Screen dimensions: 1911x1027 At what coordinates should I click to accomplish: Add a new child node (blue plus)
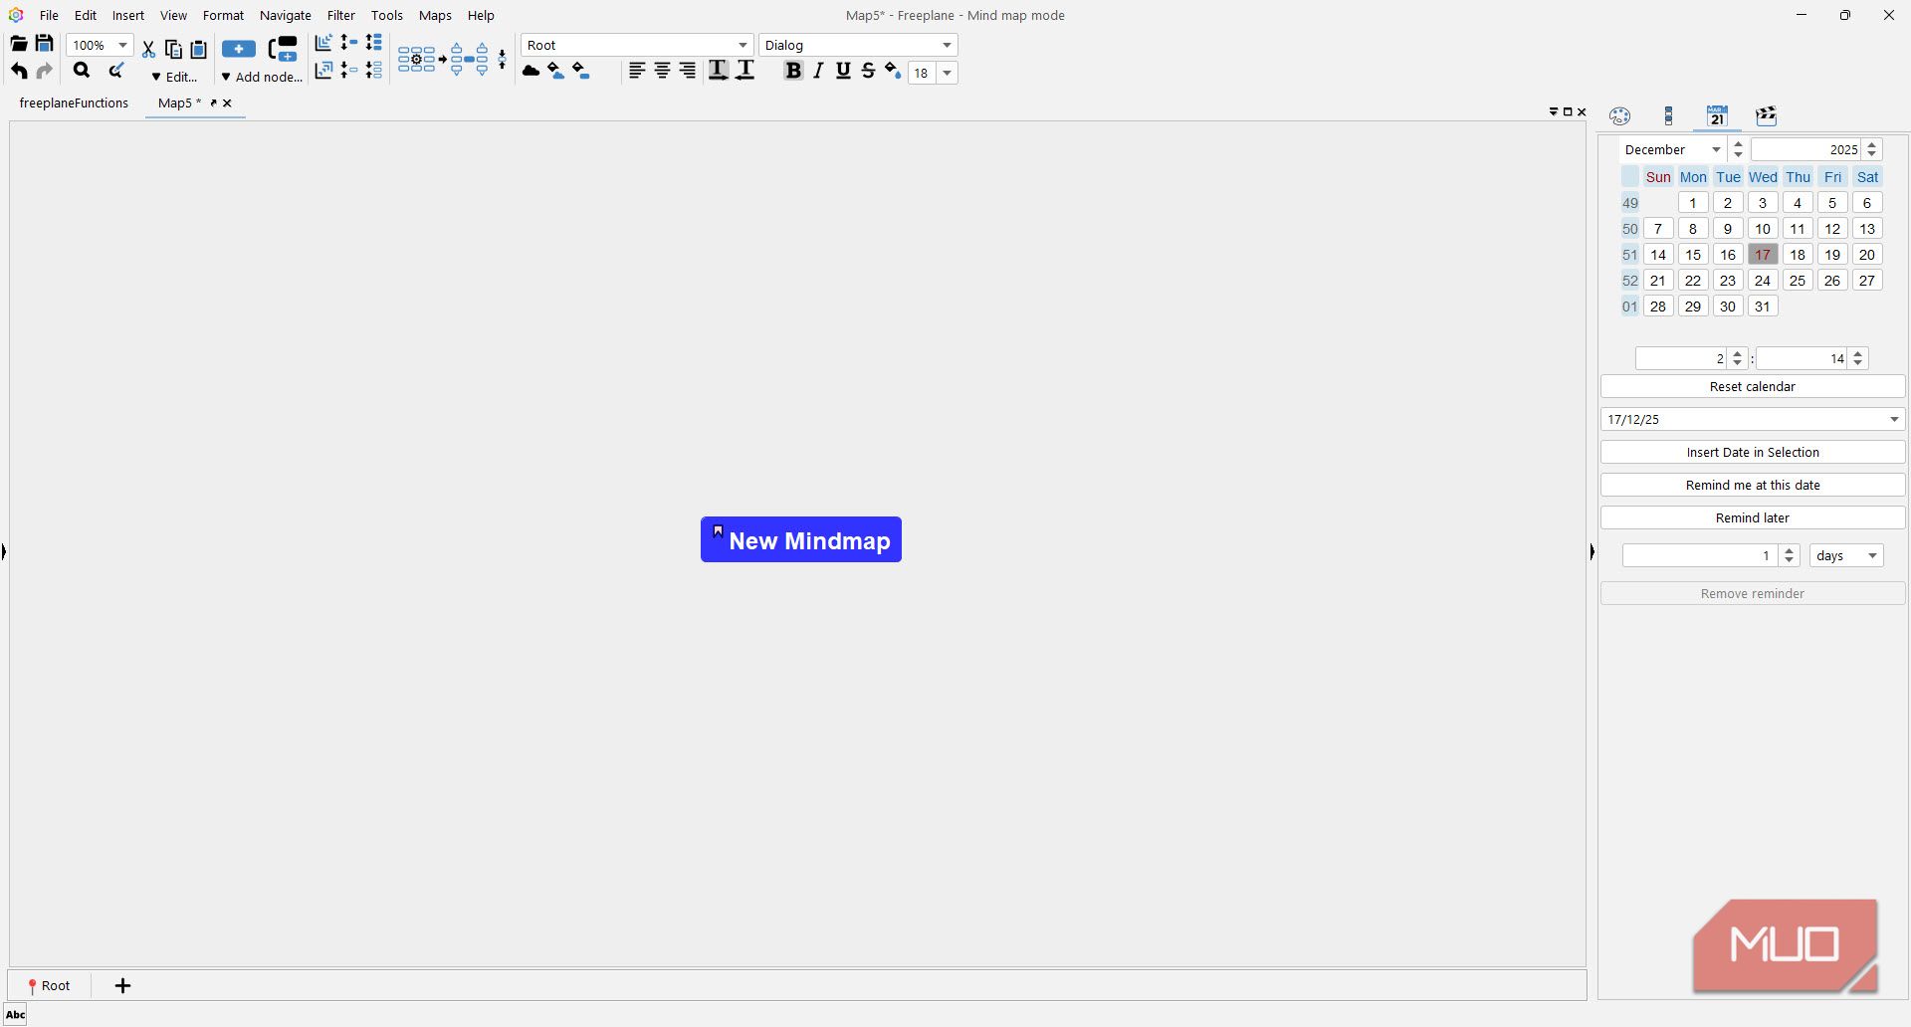click(x=239, y=49)
